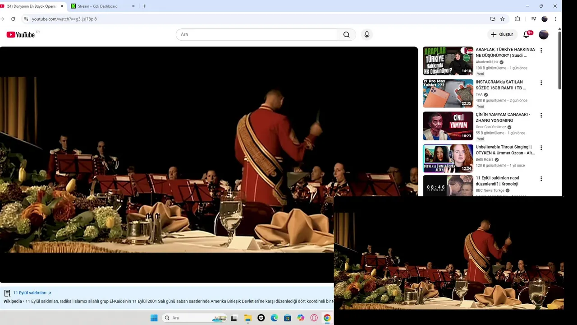The height and width of the screenshot is (325, 577).
Task: Start voice search with the microphone icon
Action: tap(367, 35)
